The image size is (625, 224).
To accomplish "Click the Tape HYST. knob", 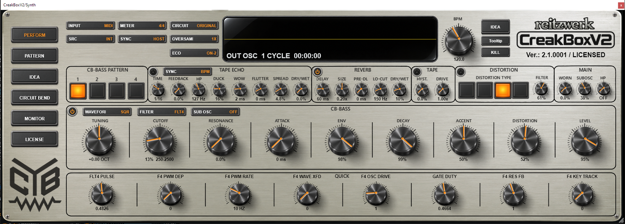I will [x=422, y=90].
